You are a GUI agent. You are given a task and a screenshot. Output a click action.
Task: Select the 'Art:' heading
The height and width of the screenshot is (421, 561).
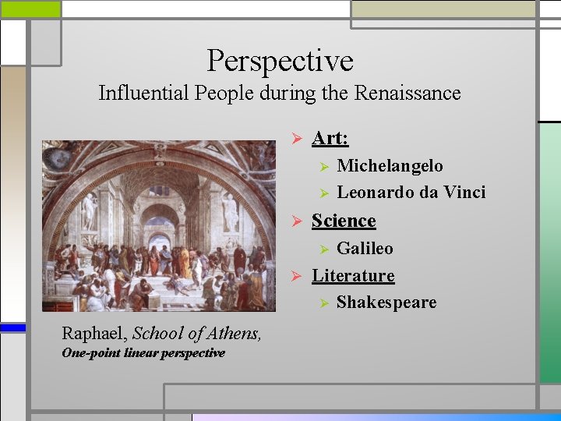(x=330, y=139)
